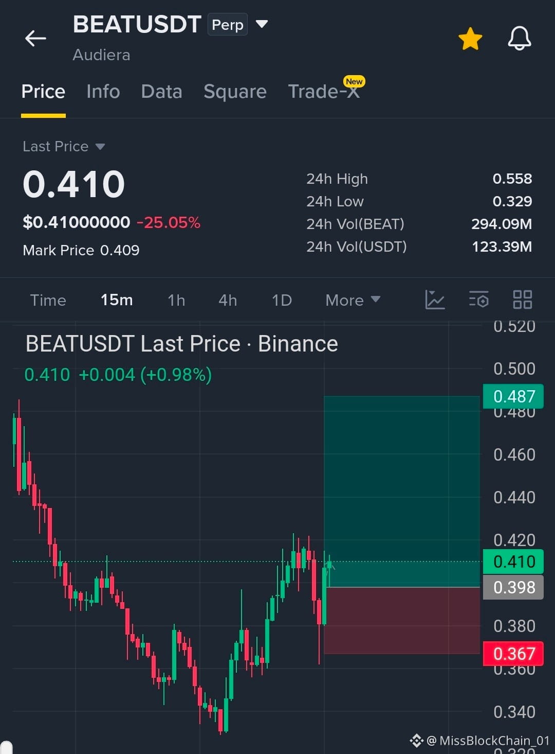Viewport: 555px width, 754px height.
Task: Tap the 24h Vol(USDT) value 123.39M
Action: (502, 247)
